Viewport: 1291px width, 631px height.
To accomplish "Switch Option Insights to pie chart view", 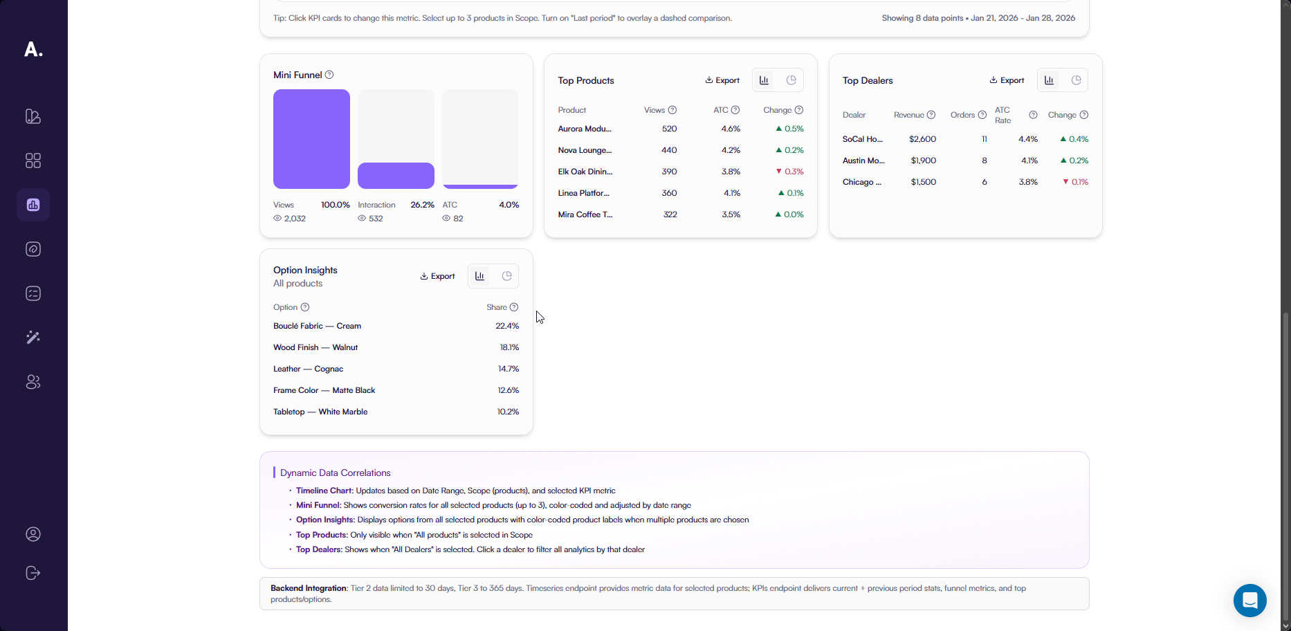I will coord(506,276).
